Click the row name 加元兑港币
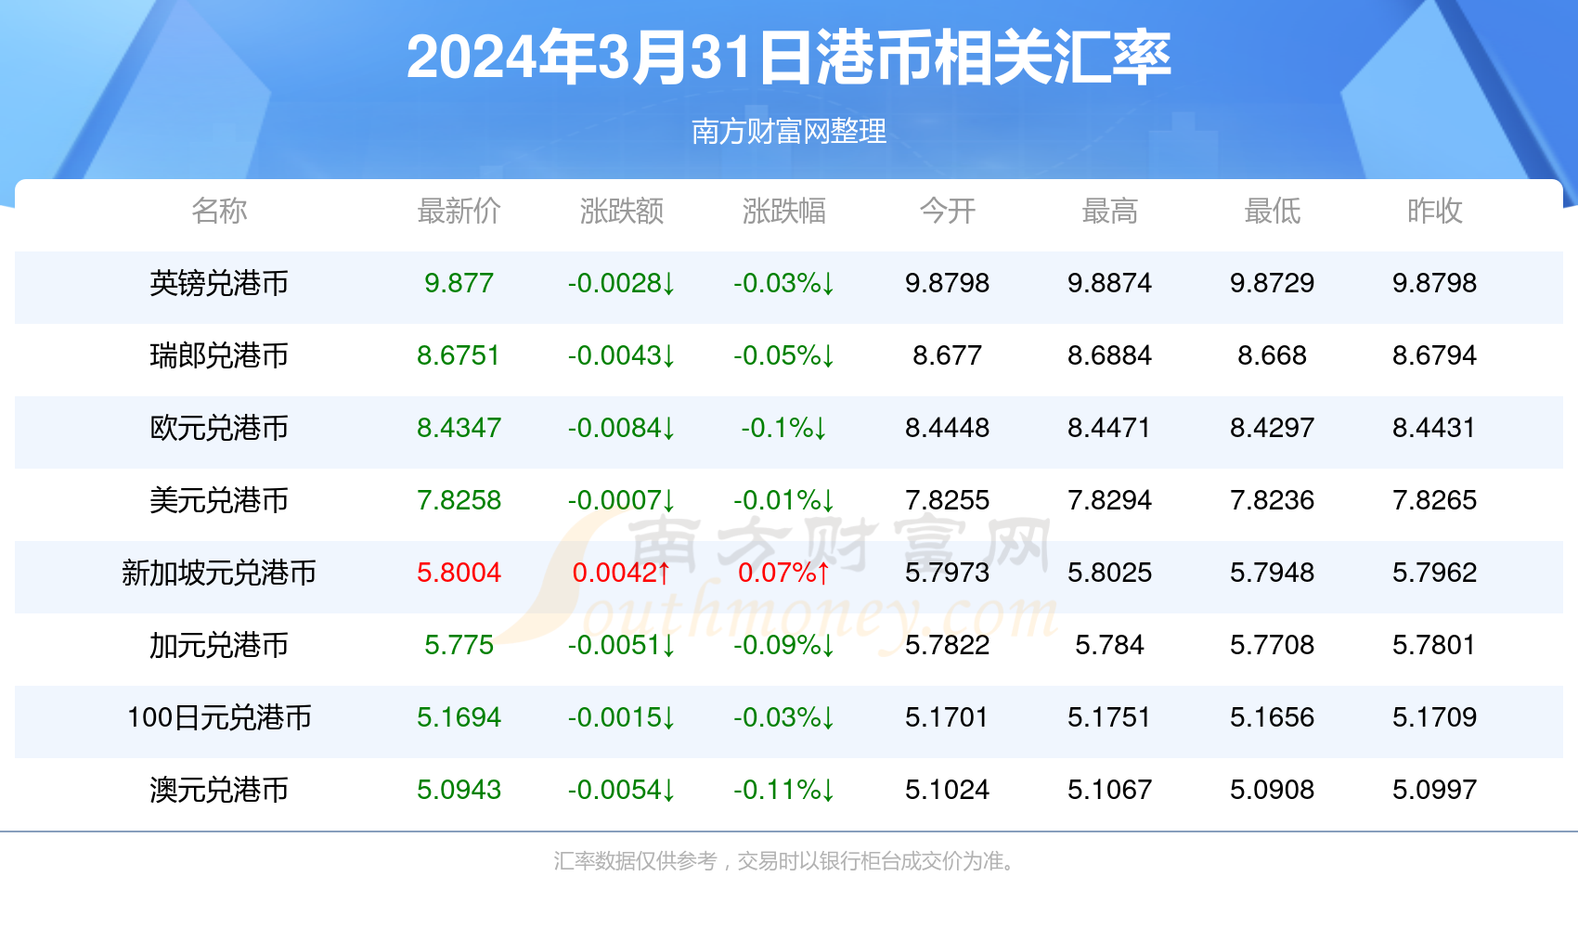The height and width of the screenshot is (928, 1578). click(x=219, y=645)
